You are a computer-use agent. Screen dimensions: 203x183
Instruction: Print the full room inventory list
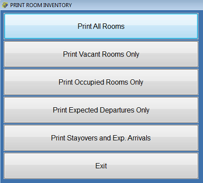[101, 26]
